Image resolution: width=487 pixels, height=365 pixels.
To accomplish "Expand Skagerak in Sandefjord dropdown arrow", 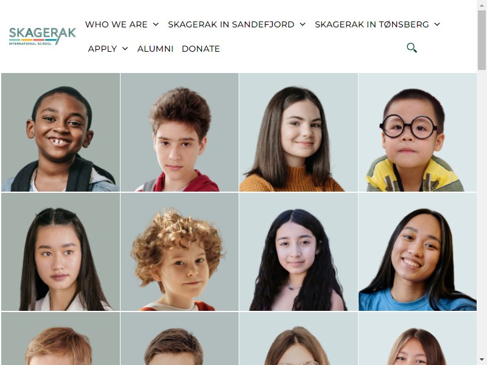I will coord(303,24).
